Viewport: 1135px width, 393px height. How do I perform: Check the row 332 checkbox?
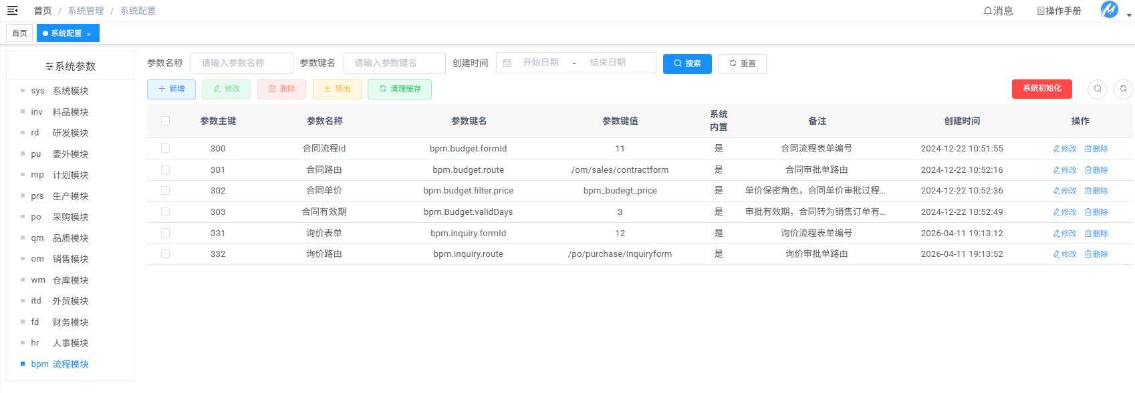tap(165, 254)
